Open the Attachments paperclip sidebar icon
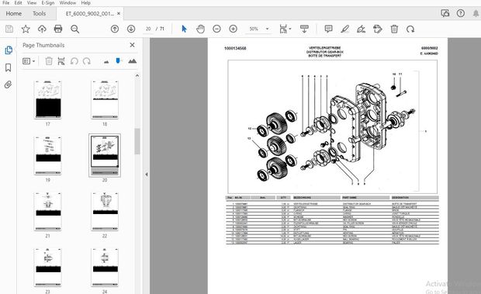Viewport: 481px width, 294px height. [x=9, y=85]
